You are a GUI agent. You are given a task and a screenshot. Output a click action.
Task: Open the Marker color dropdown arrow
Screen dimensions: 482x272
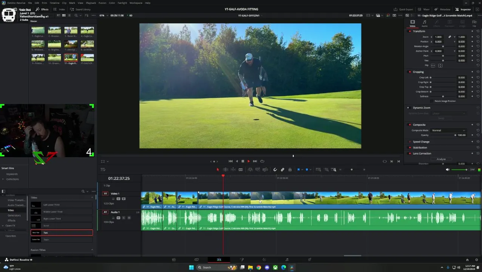[x=310, y=170]
